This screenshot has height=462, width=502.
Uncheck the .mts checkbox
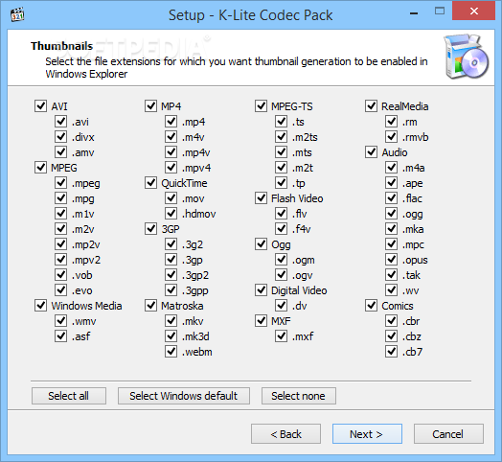(x=281, y=151)
